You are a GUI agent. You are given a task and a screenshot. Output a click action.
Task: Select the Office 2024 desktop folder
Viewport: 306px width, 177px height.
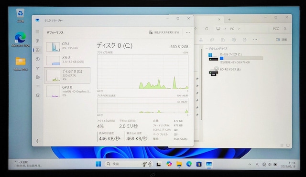(21, 63)
